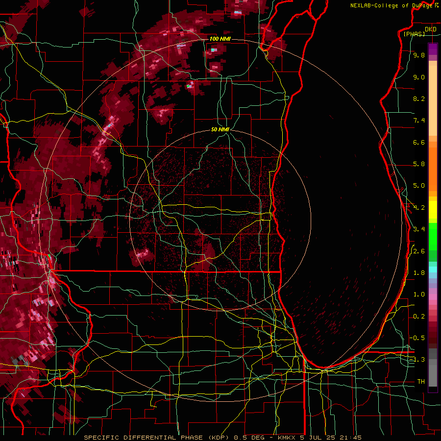Click the 100 NMI range ring label
The width and height of the screenshot is (441, 441).
[x=220, y=39]
